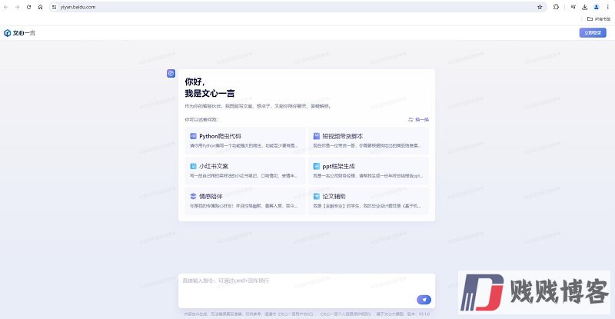Select the '论文辅助' title text
Viewport: 615px width, 319px height.
(334, 196)
